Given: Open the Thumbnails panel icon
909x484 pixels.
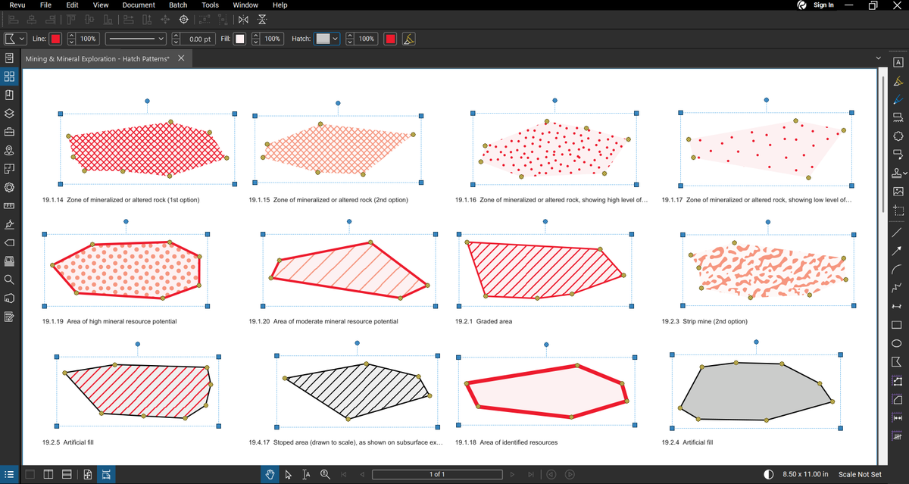Looking at the screenshot, I should [x=9, y=77].
